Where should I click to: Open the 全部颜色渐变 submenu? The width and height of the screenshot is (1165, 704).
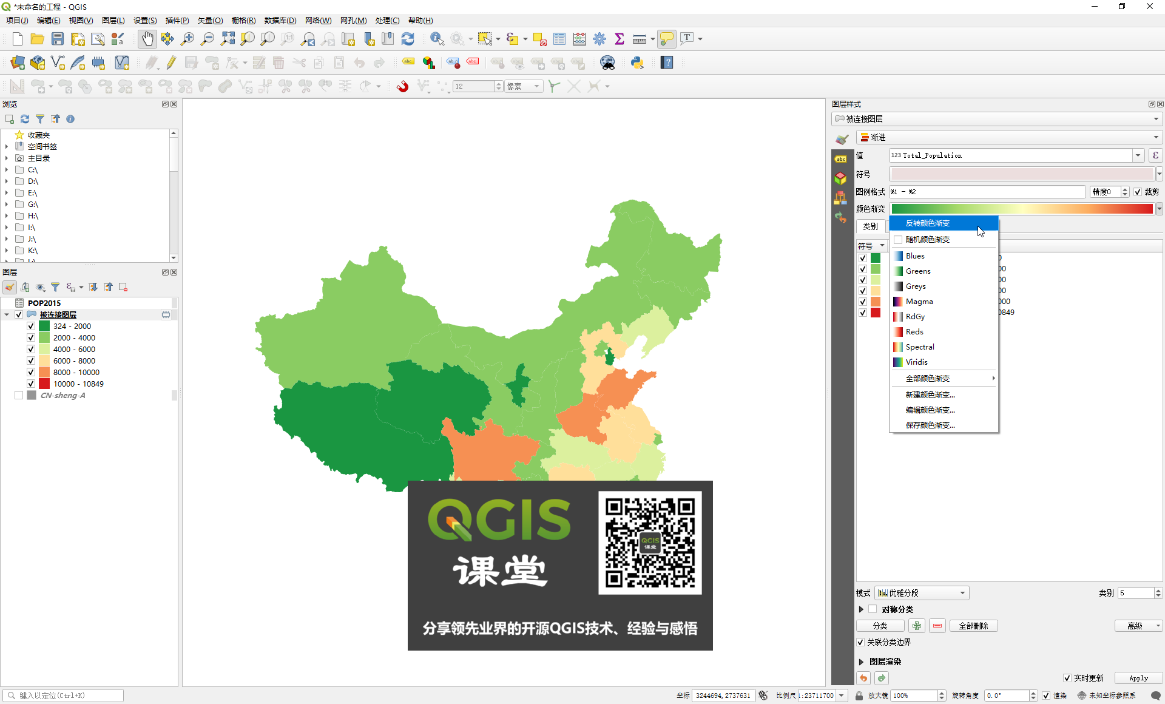[x=944, y=378]
